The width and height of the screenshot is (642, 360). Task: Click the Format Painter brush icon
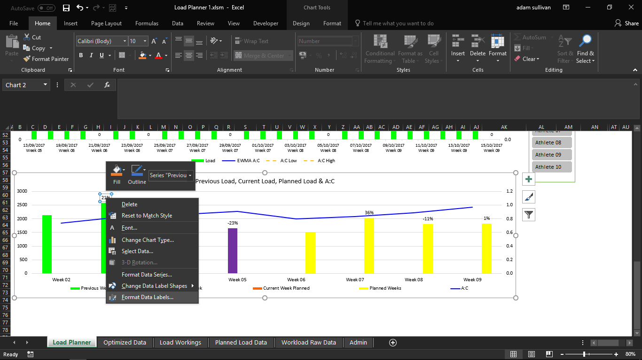pyautogui.click(x=27, y=59)
